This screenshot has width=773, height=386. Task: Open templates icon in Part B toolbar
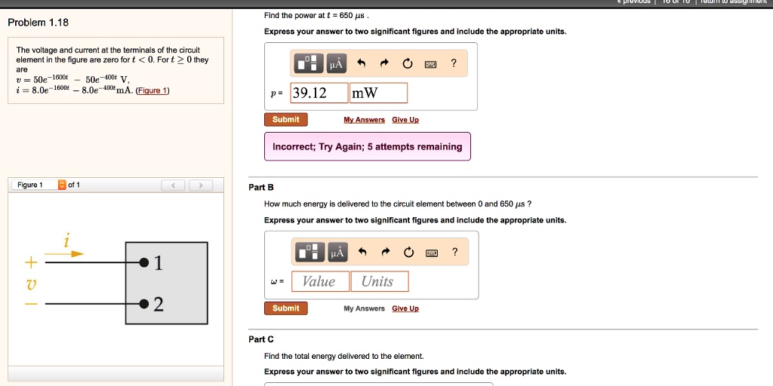pyautogui.click(x=310, y=252)
